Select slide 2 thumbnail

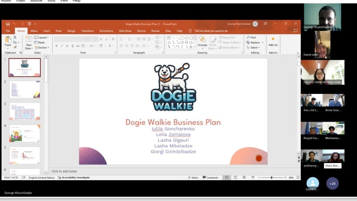click(25, 89)
